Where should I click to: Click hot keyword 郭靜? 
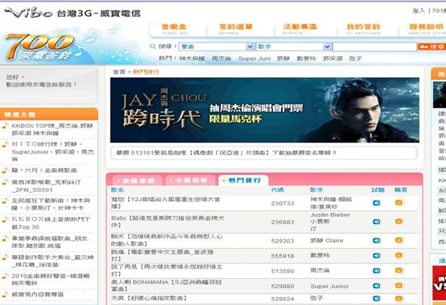283,59
